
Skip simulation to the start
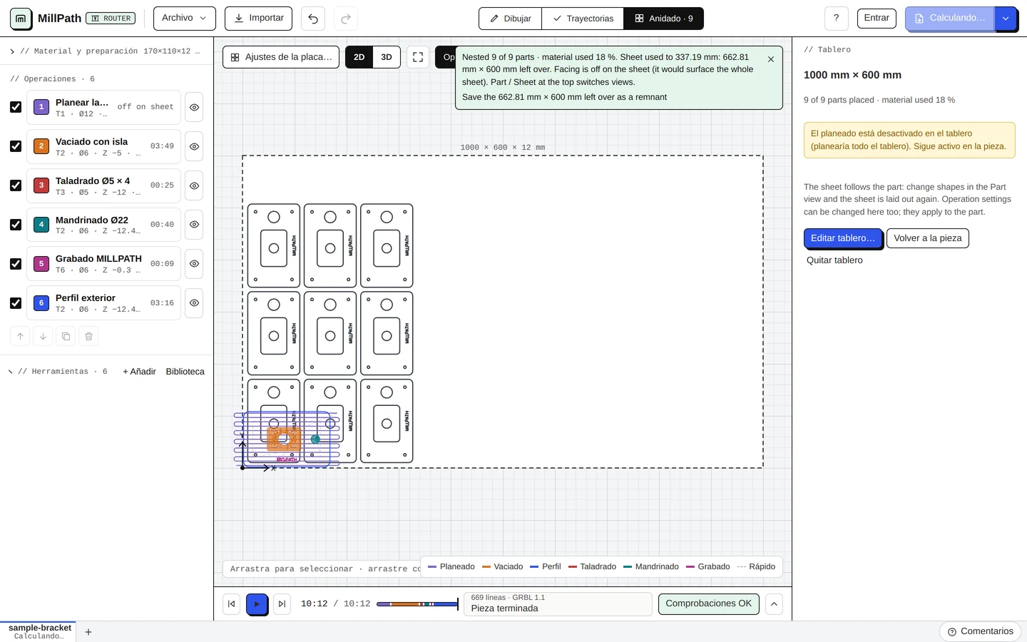(231, 603)
